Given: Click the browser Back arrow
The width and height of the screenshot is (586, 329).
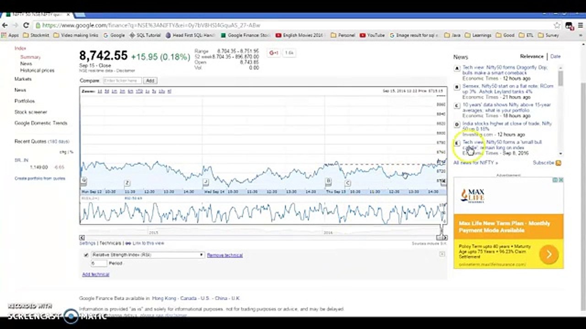Looking at the screenshot, I should point(5,26).
